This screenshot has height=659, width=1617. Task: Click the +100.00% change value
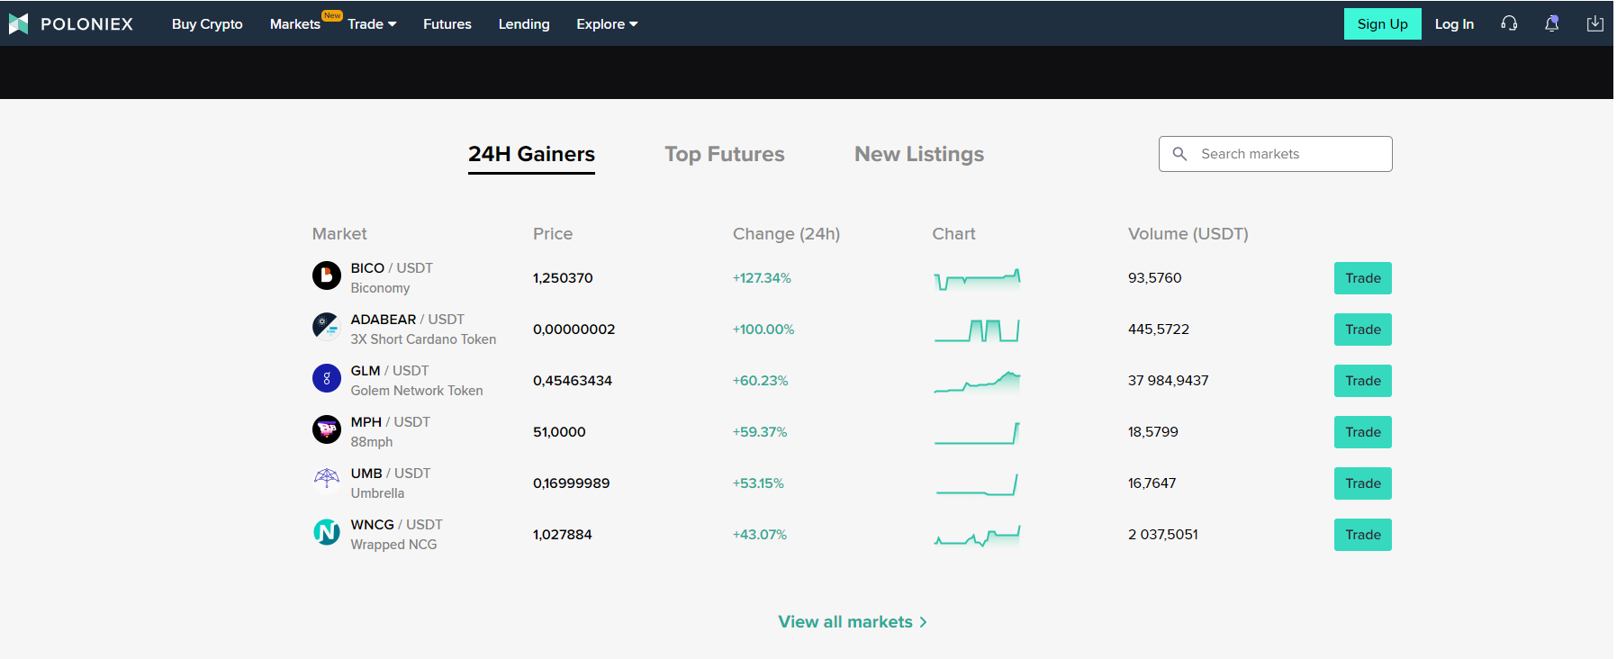(763, 329)
